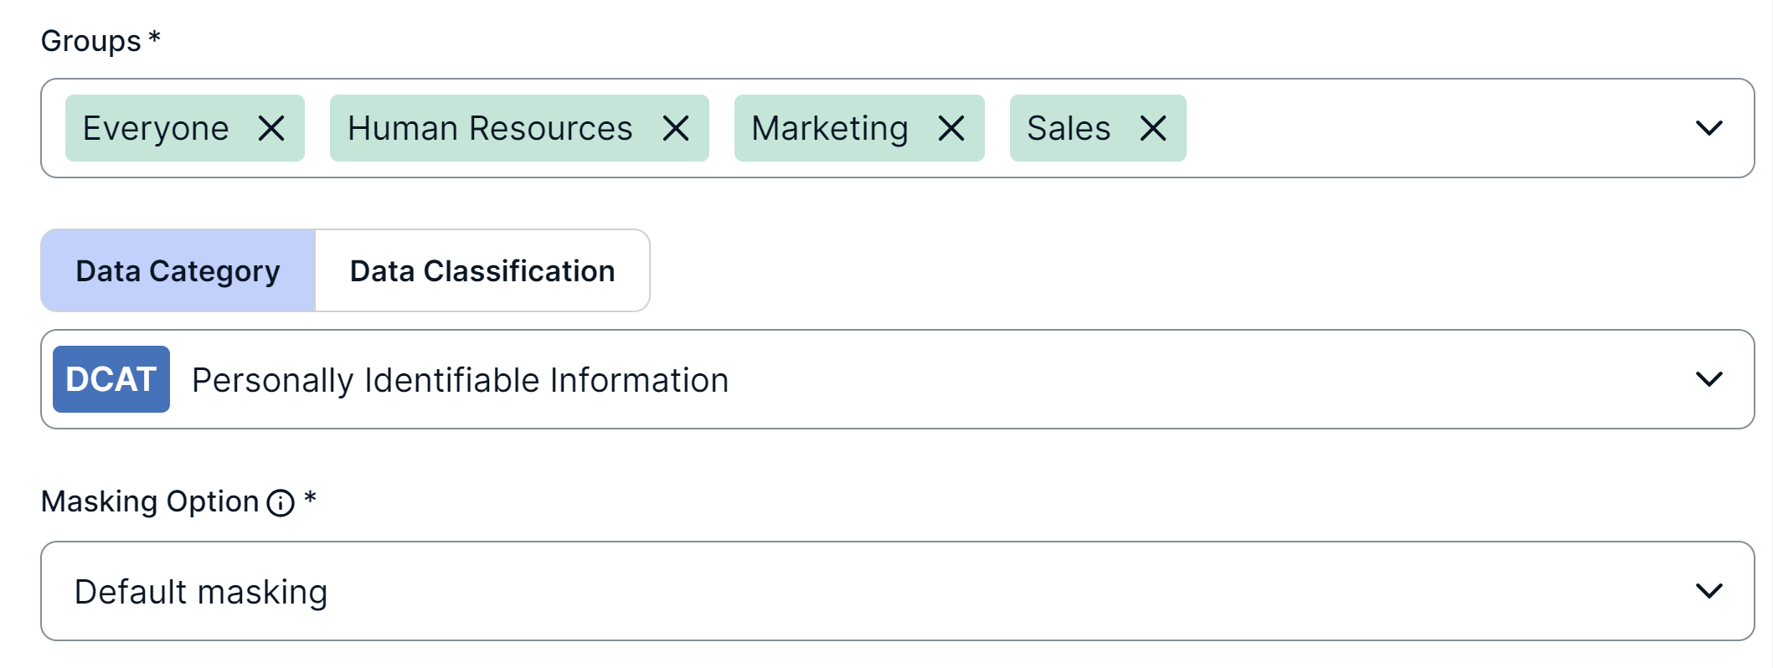Open the Data Category dropdown chevron

point(1709,379)
